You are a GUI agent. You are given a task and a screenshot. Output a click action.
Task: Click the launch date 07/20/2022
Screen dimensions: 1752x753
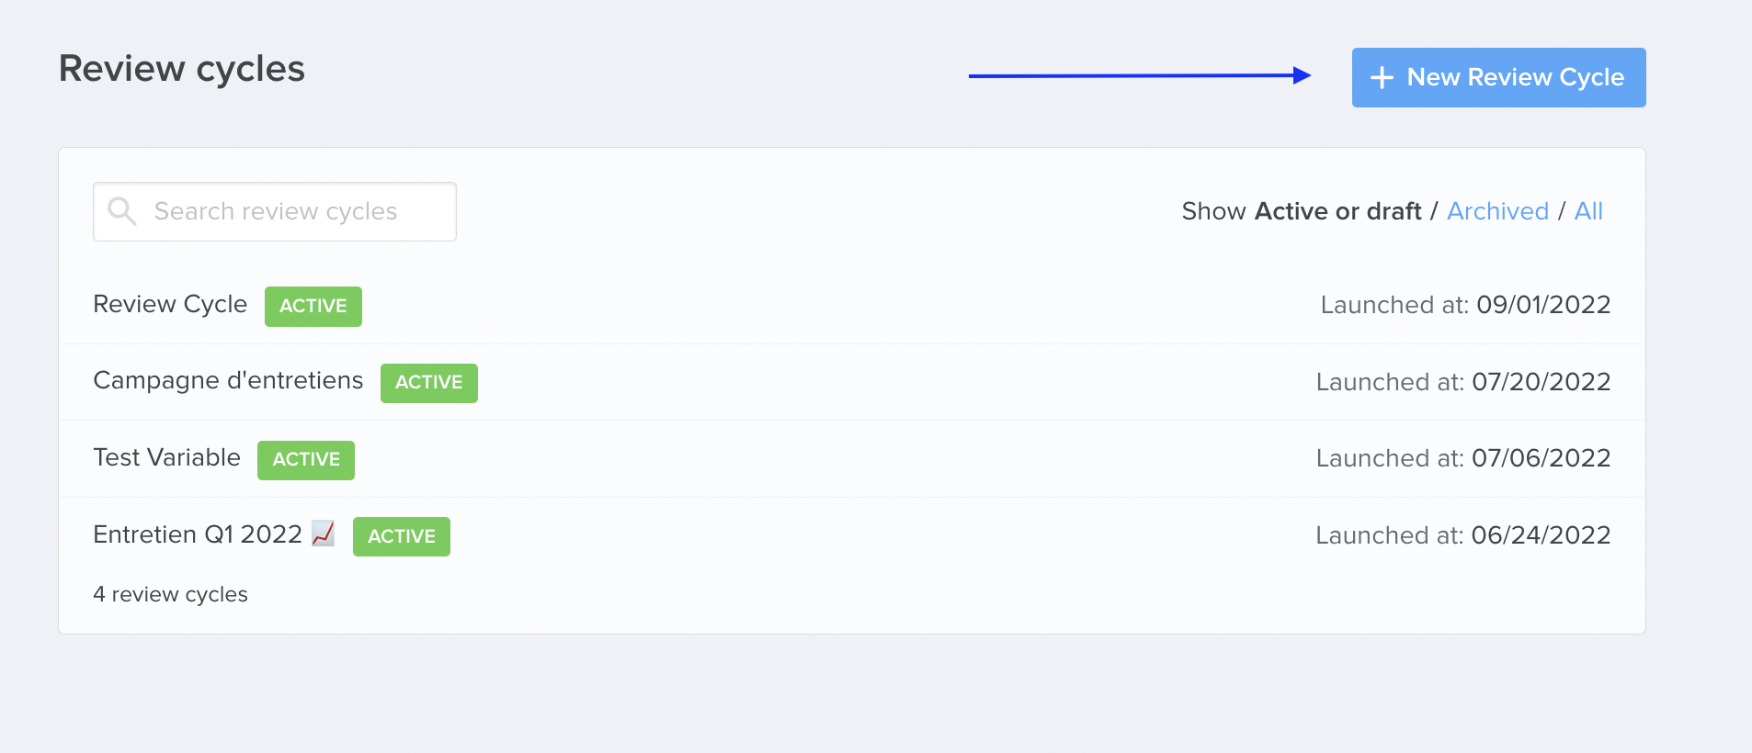coord(1541,382)
